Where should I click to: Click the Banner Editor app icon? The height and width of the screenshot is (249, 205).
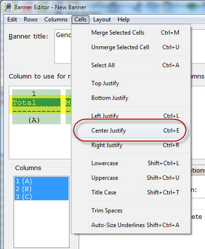pyautogui.click(x=8, y=7)
